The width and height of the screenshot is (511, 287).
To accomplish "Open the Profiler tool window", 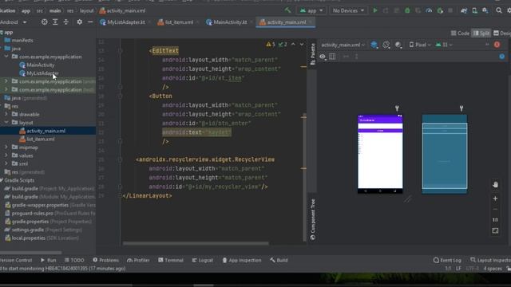I will click(138, 260).
